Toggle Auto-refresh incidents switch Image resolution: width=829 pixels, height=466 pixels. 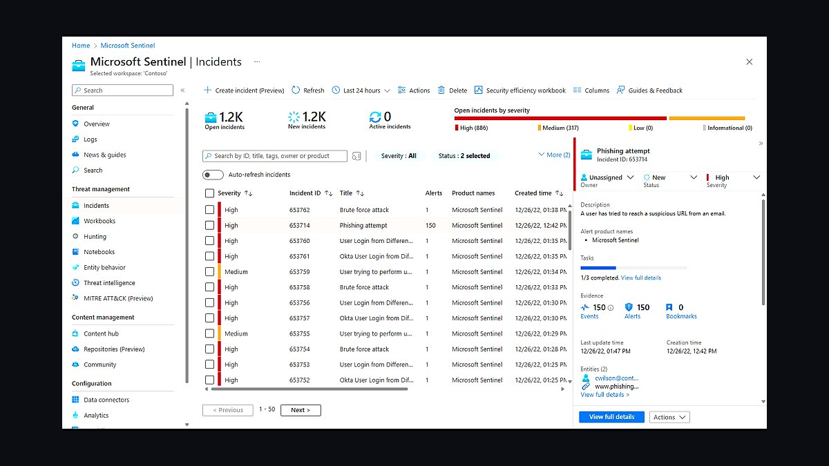click(213, 175)
